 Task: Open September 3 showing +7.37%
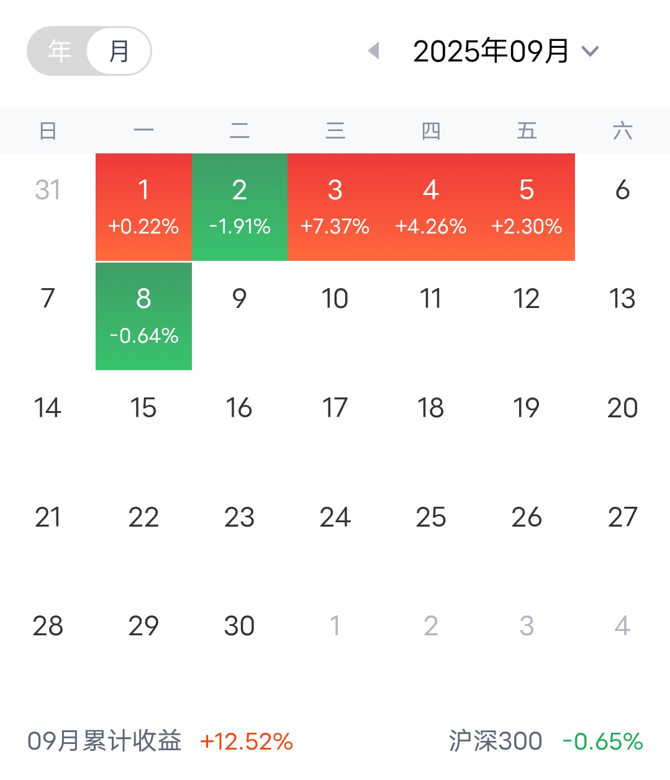pyautogui.click(x=335, y=207)
